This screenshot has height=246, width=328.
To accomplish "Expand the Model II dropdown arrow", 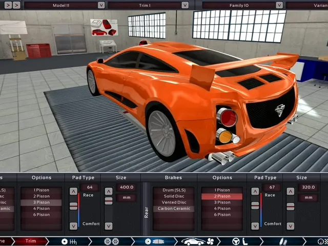I will pyautogui.click(x=101, y=5).
